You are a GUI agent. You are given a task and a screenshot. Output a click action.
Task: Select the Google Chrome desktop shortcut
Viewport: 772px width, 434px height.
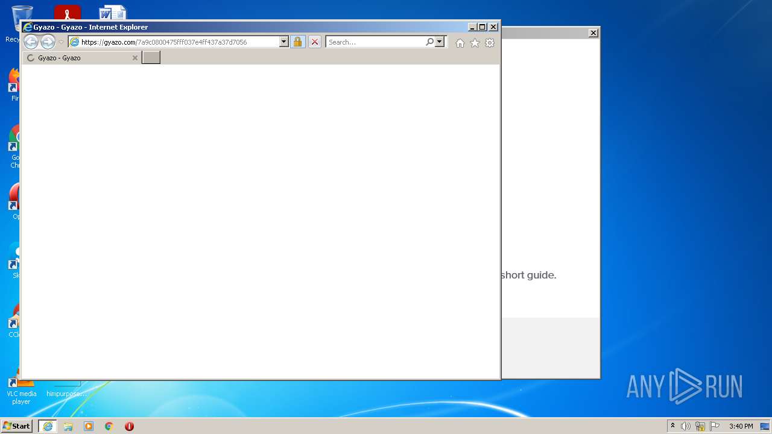click(13, 146)
